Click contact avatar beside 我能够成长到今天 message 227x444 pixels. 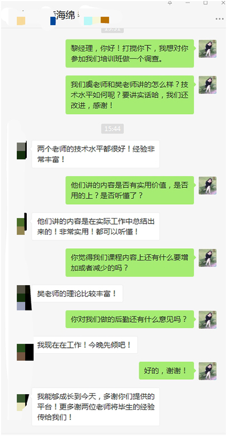click(x=22, y=403)
